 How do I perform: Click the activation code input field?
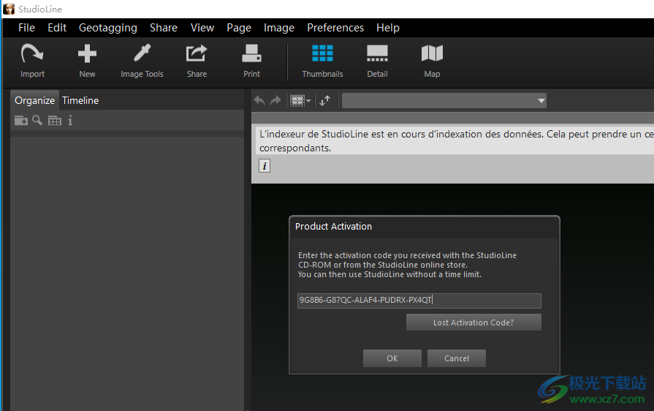[419, 301]
